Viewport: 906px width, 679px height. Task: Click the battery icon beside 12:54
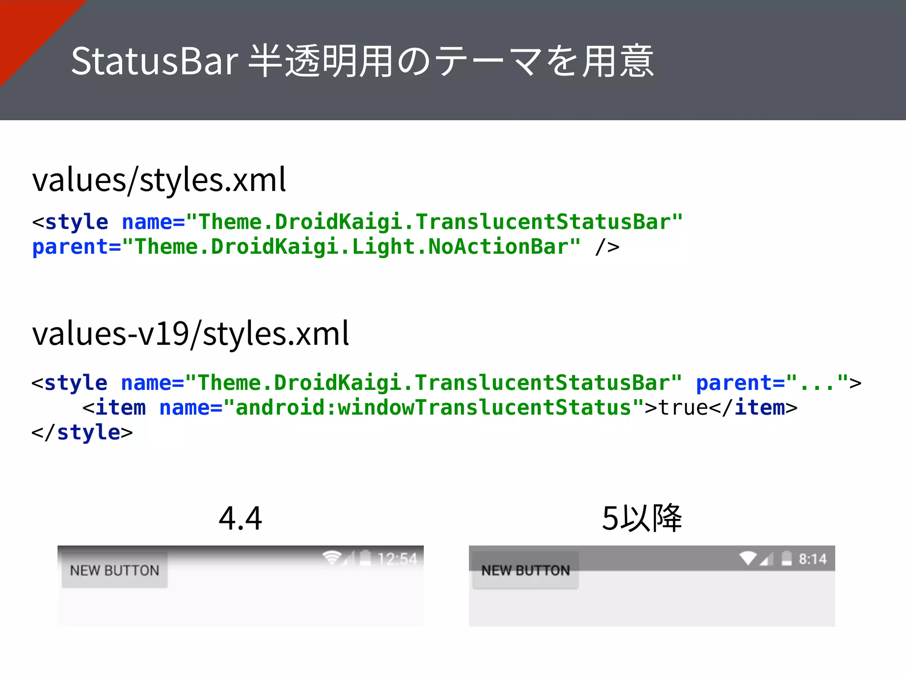pyautogui.click(x=365, y=558)
